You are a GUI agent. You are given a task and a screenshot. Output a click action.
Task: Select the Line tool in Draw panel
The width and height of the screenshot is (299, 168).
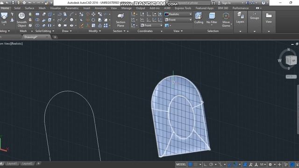65,20
